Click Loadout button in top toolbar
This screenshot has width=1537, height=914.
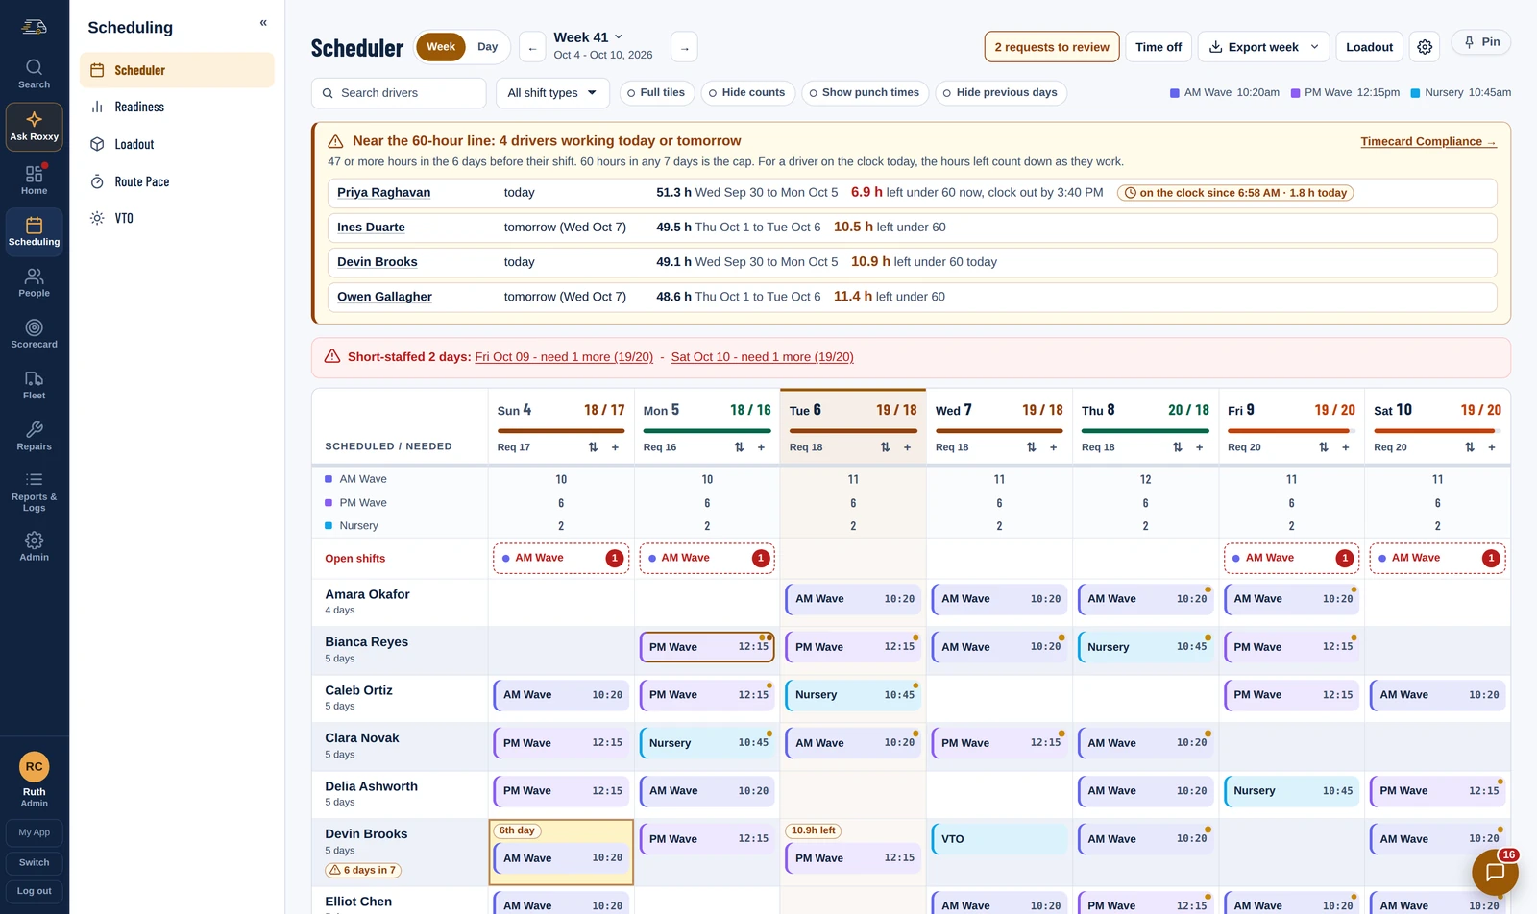click(x=1370, y=47)
